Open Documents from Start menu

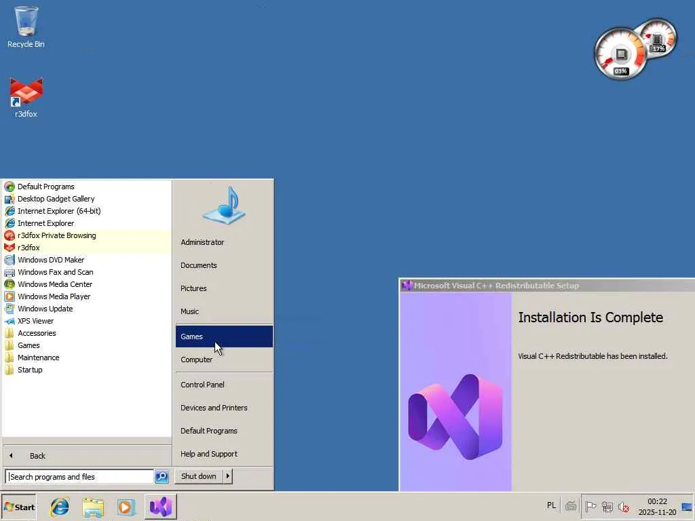[224, 265]
